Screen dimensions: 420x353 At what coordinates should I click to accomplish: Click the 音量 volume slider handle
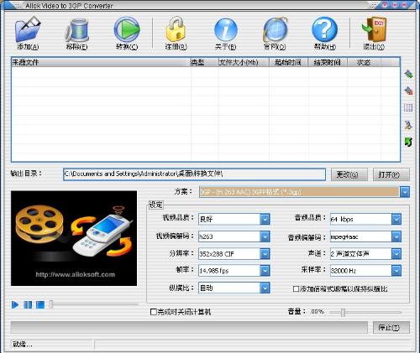click(x=343, y=312)
